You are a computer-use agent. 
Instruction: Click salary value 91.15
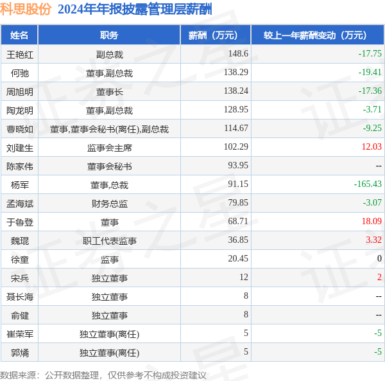coord(238,184)
